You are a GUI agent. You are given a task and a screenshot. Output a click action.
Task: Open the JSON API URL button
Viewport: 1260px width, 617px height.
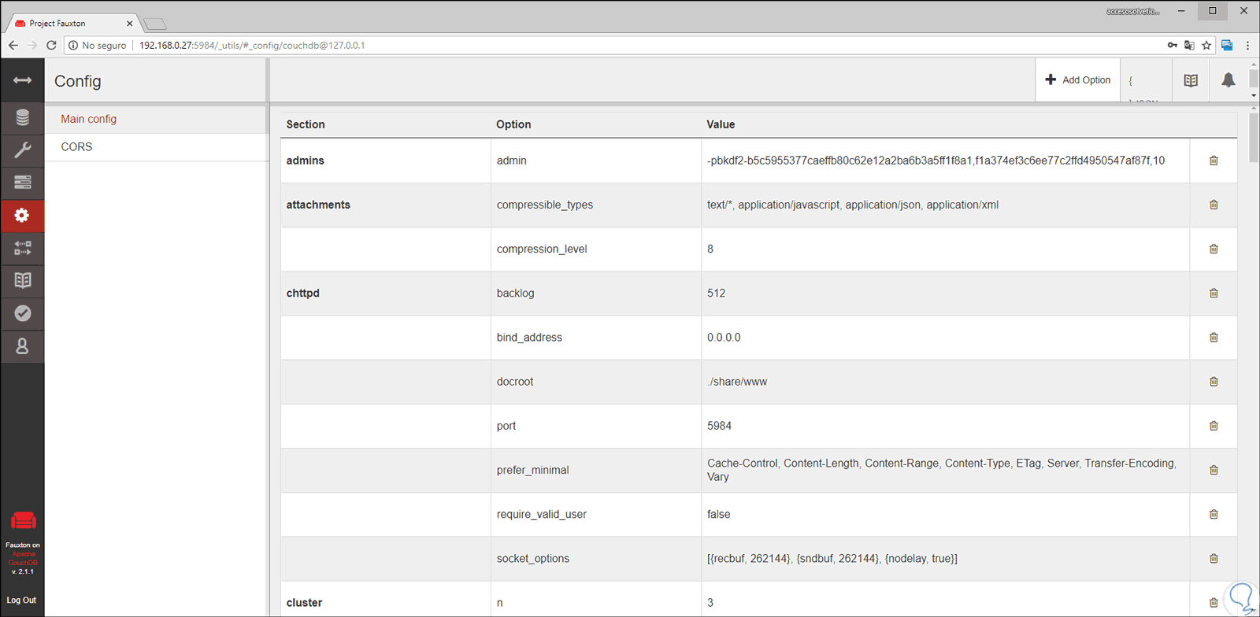pyautogui.click(x=1145, y=80)
